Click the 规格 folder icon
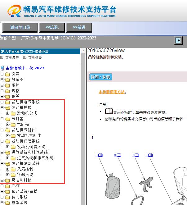This screenshot has height=205, width=187. click(7, 91)
